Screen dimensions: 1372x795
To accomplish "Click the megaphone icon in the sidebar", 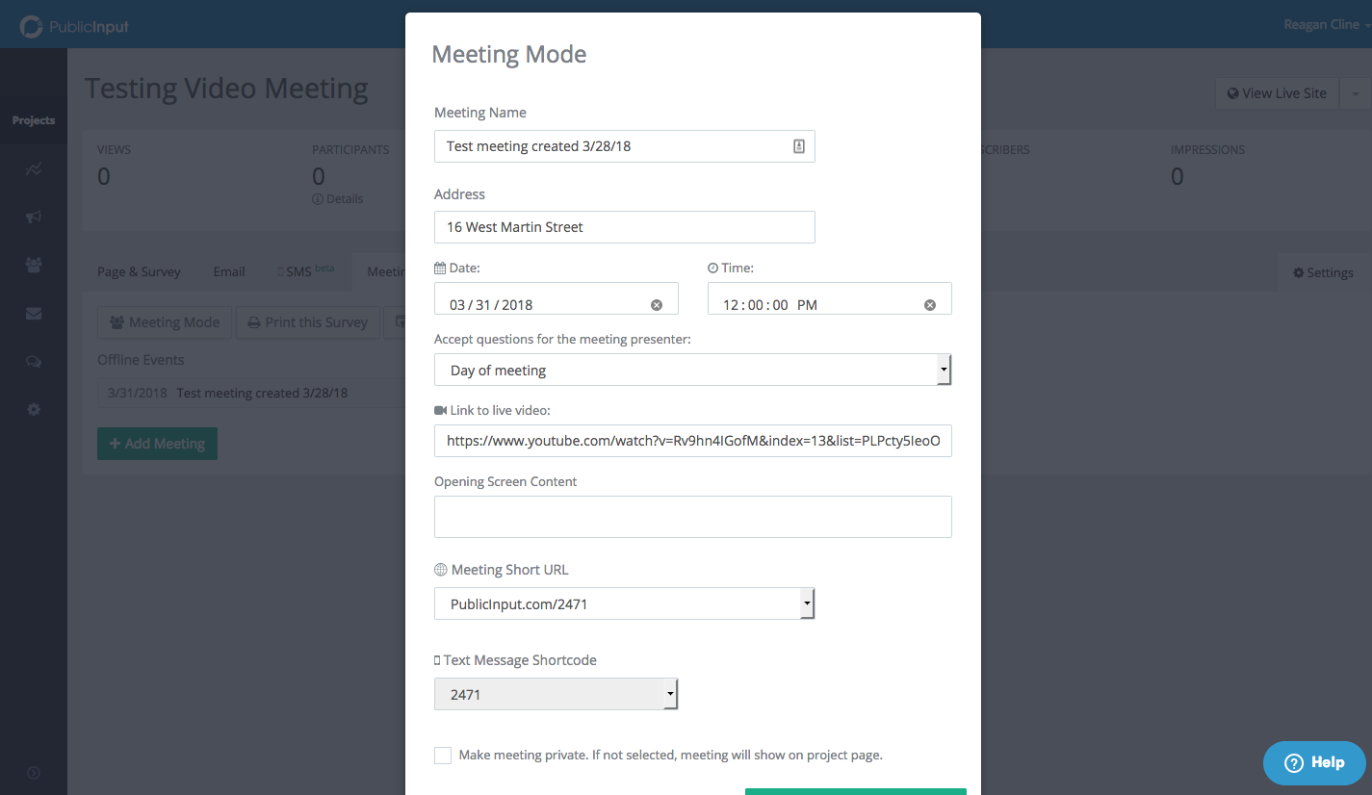I will [x=34, y=218].
